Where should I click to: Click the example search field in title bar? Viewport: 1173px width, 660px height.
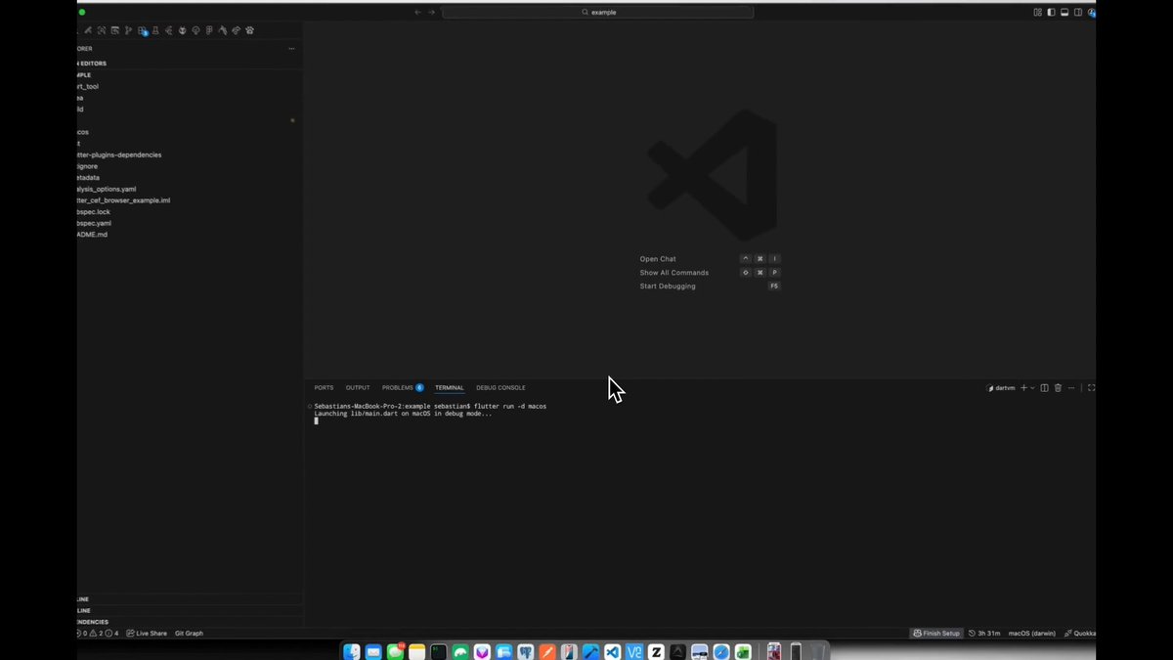coord(598,12)
